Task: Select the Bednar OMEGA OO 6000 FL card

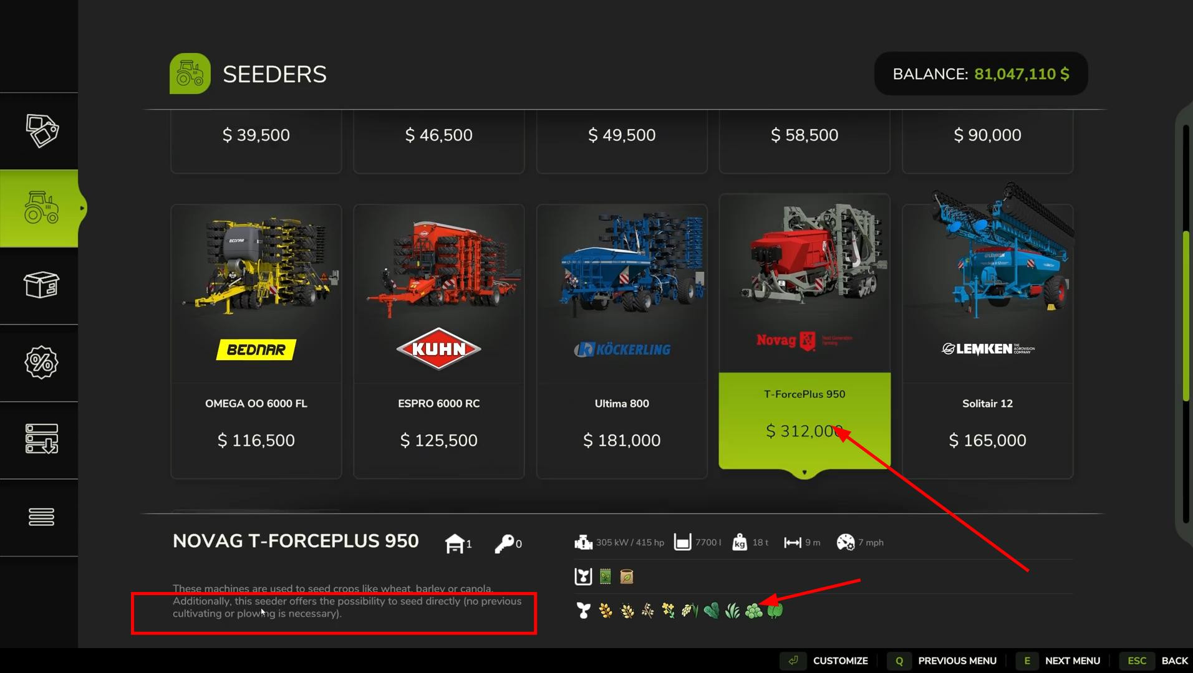Action: (256, 341)
